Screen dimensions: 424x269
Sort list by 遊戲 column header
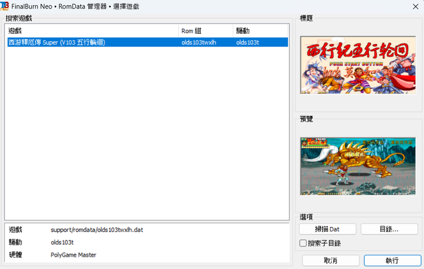coord(92,31)
